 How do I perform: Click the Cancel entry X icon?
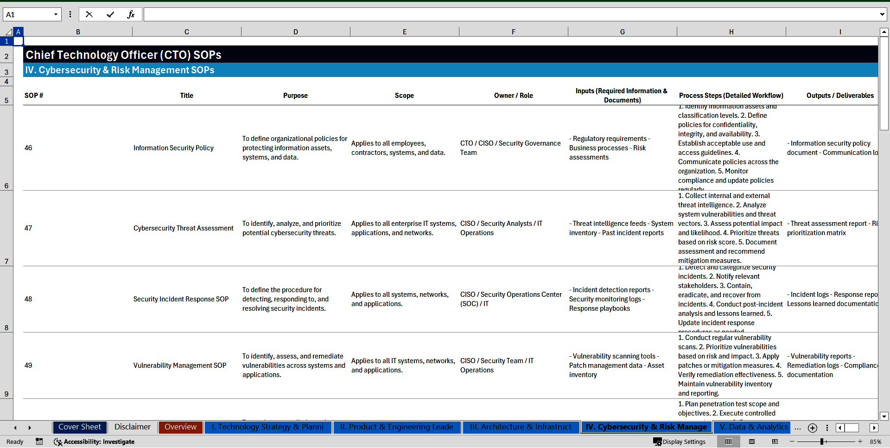89,14
